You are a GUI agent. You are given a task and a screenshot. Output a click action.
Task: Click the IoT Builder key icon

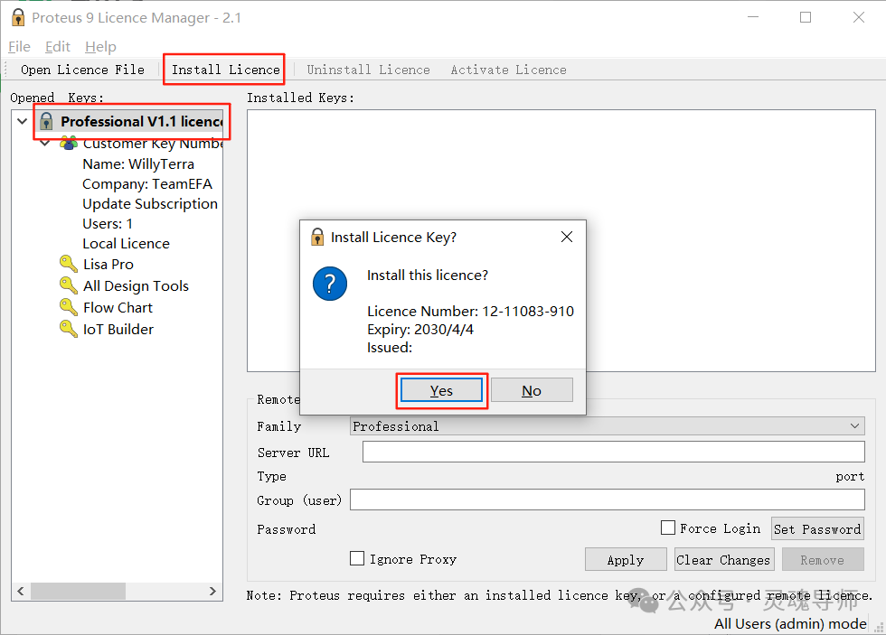click(x=69, y=329)
